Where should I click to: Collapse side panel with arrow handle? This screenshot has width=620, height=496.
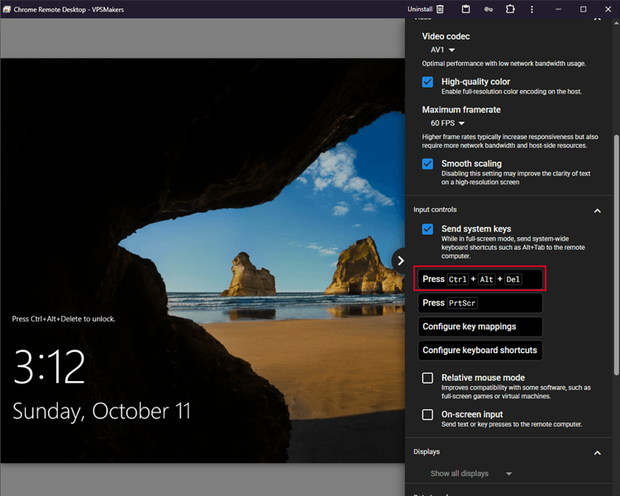click(399, 260)
